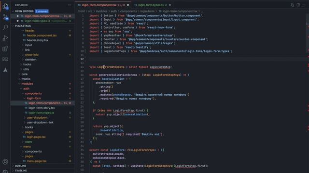Switch to login-form.types.ts tab

click(x=152, y=5)
